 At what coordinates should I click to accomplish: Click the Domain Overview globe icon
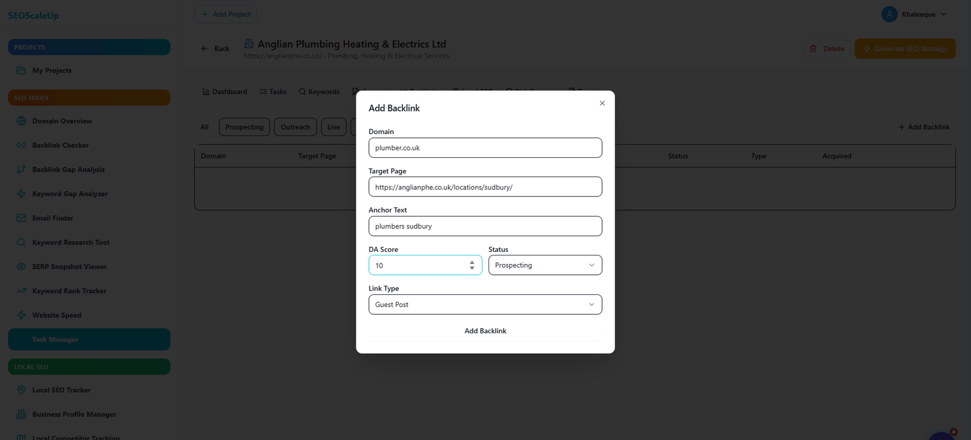[x=21, y=121]
